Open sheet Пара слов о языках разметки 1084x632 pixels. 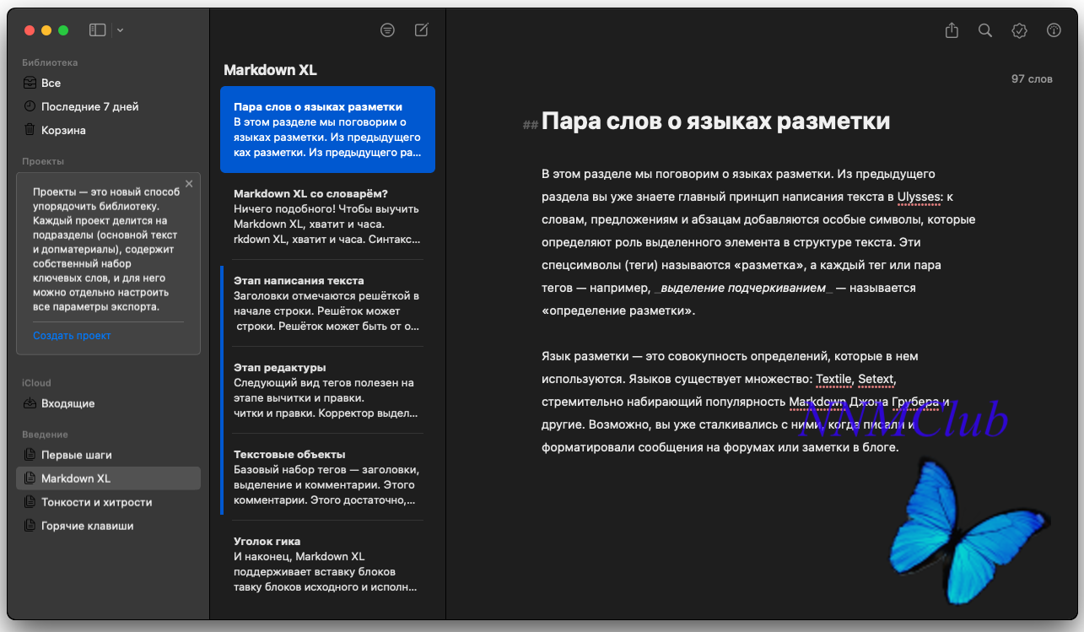click(327, 130)
